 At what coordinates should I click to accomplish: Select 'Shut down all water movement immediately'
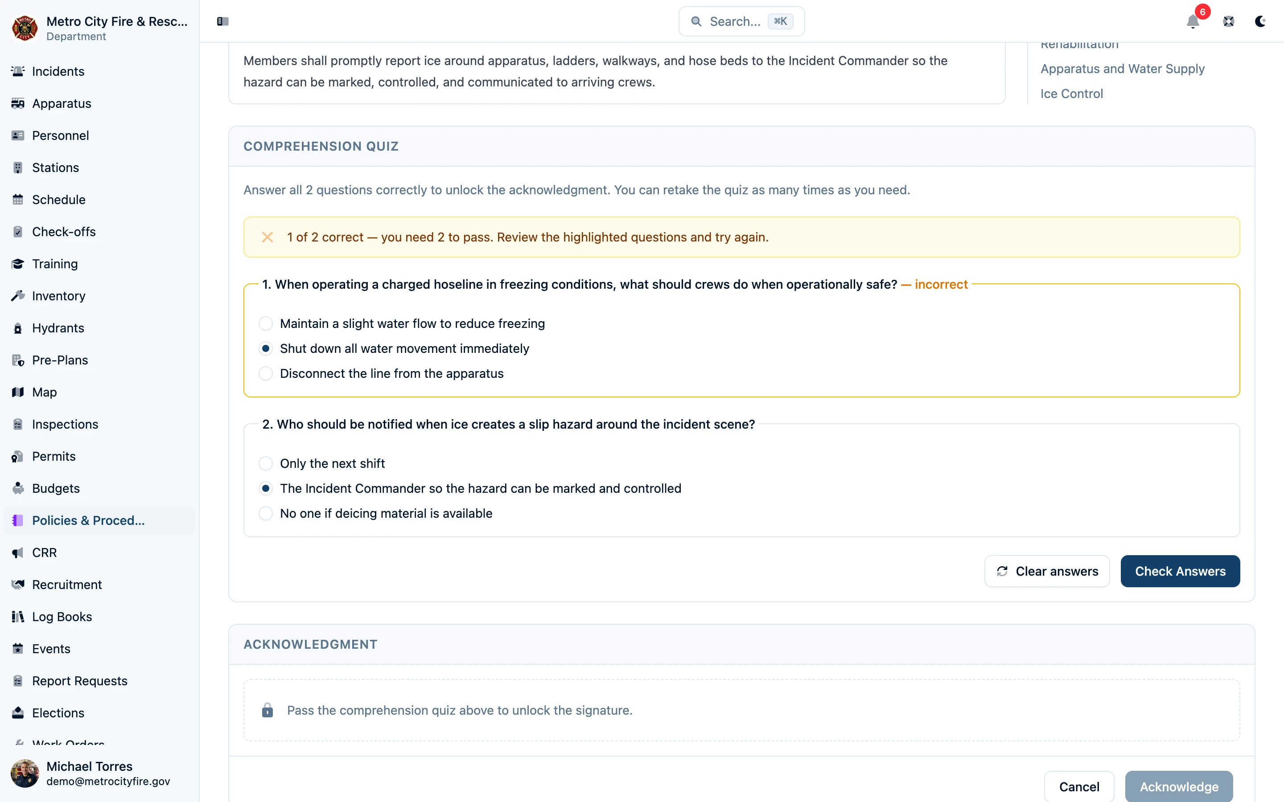(x=266, y=348)
